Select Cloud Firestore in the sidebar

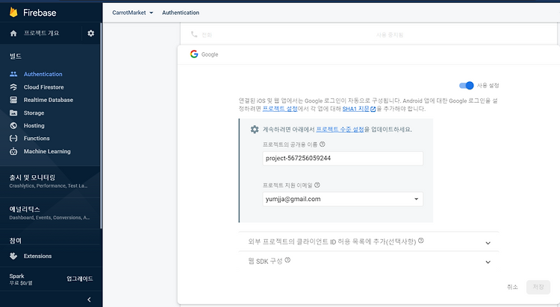(43, 87)
